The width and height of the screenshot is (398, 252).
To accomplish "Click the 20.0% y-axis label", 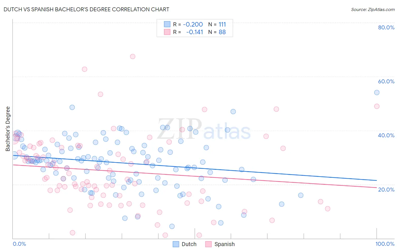I will [x=386, y=190].
